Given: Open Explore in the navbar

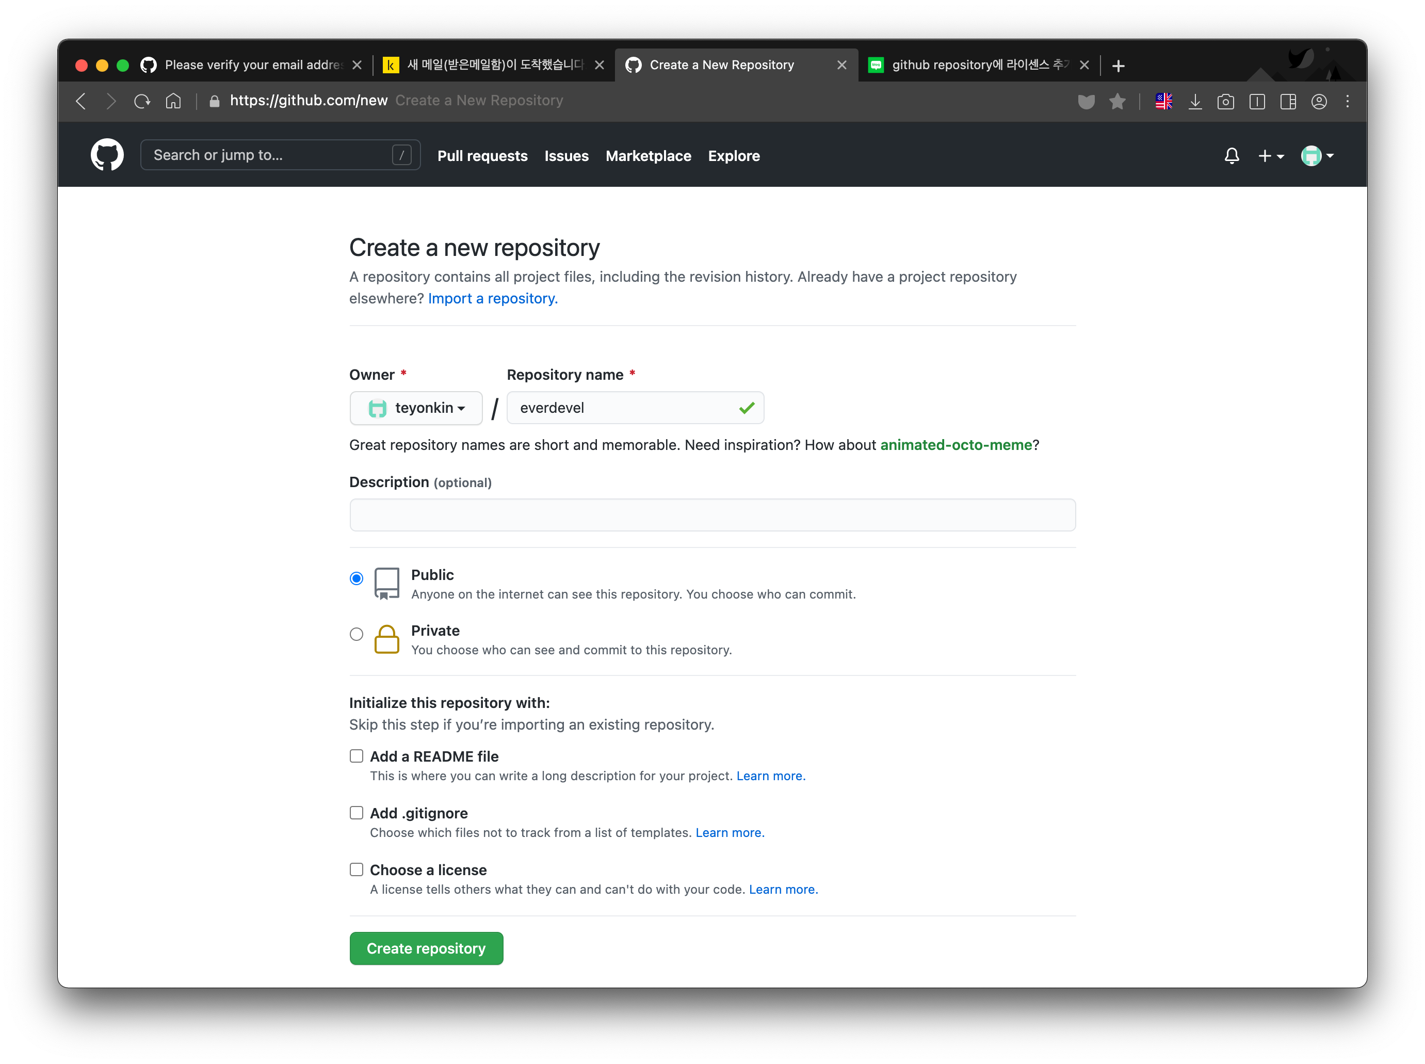Looking at the screenshot, I should click(734, 156).
